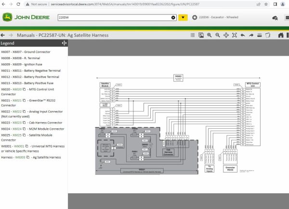
Task: Select X6012 - Battery Positive Terminal row
Action: (x=30, y=77)
